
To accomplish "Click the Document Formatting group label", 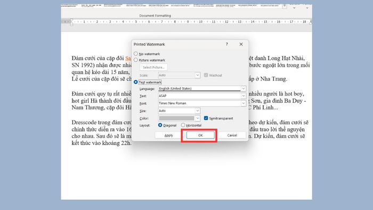I will coord(155,15).
